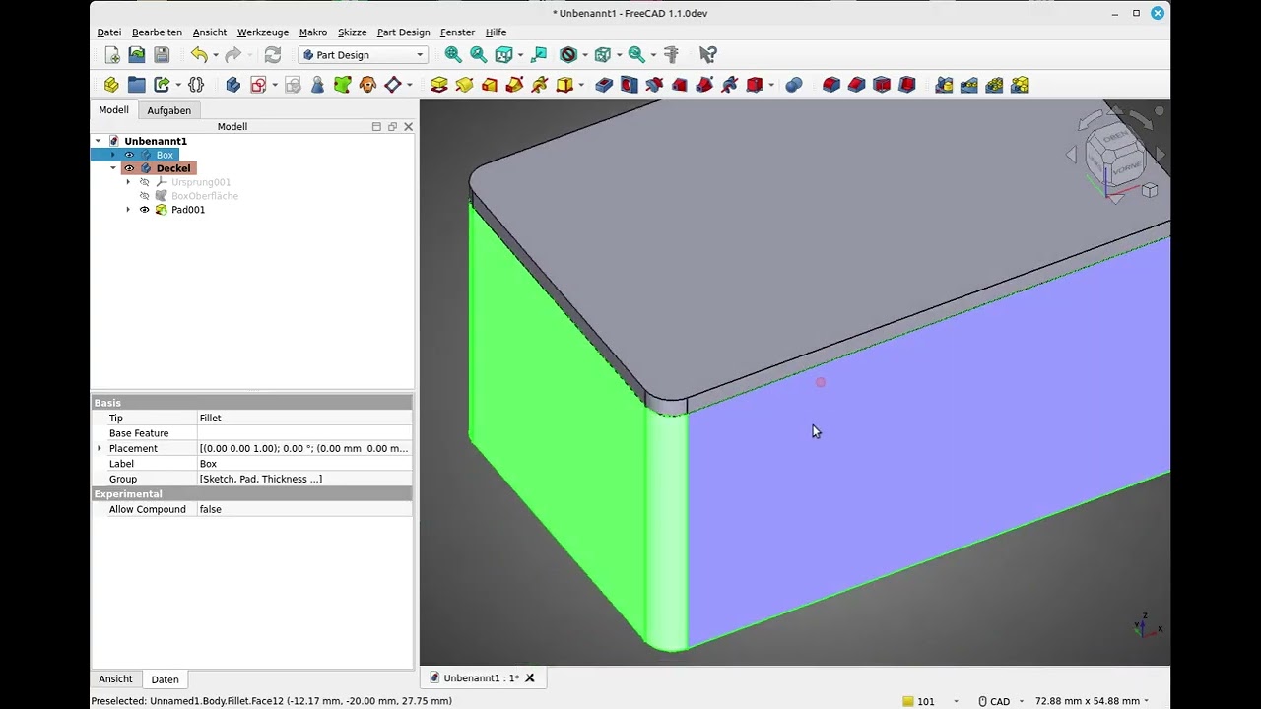This screenshot has height=709, width=1261.
Task: Select the Revolution tool
Action: click(x=464, y=85)
